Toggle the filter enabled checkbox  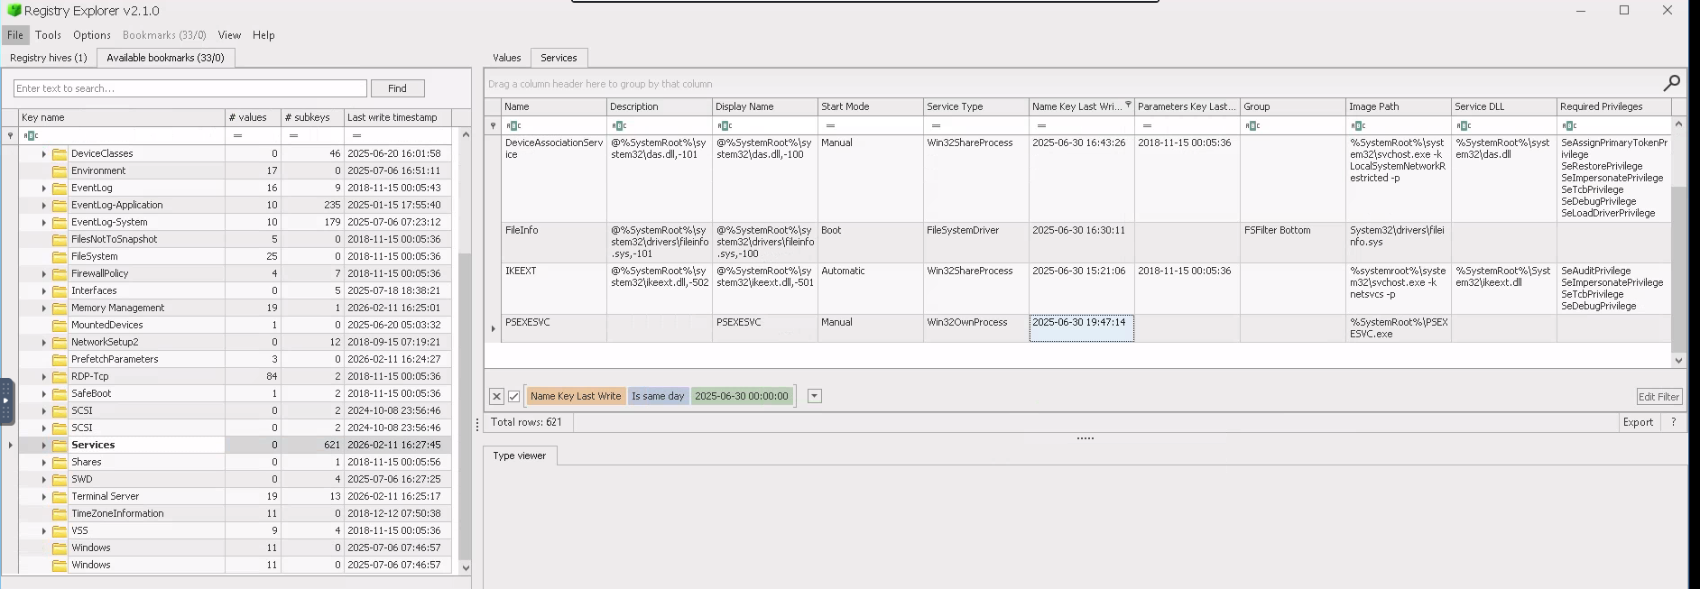tap(513, 396)
